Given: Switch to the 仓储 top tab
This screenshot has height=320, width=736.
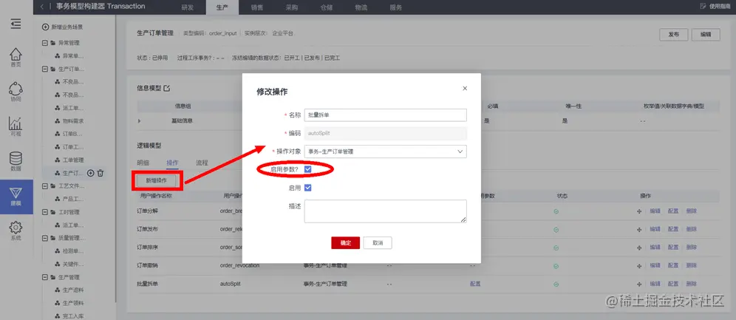Looking at the screenshot, I should [x=326, y=7].
